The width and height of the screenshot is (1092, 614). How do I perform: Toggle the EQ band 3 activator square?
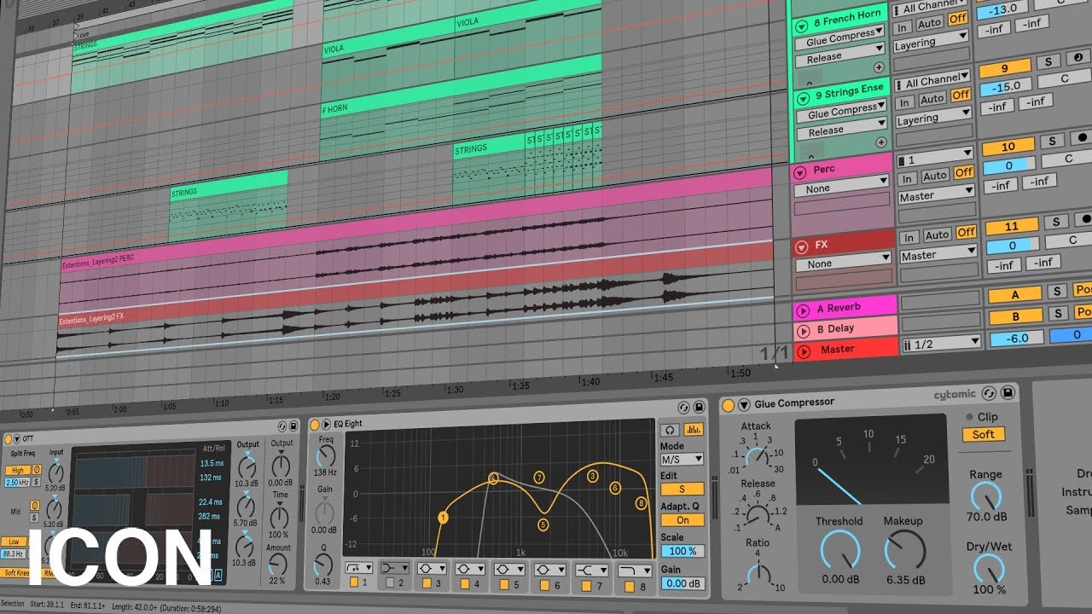pos(427,584)
